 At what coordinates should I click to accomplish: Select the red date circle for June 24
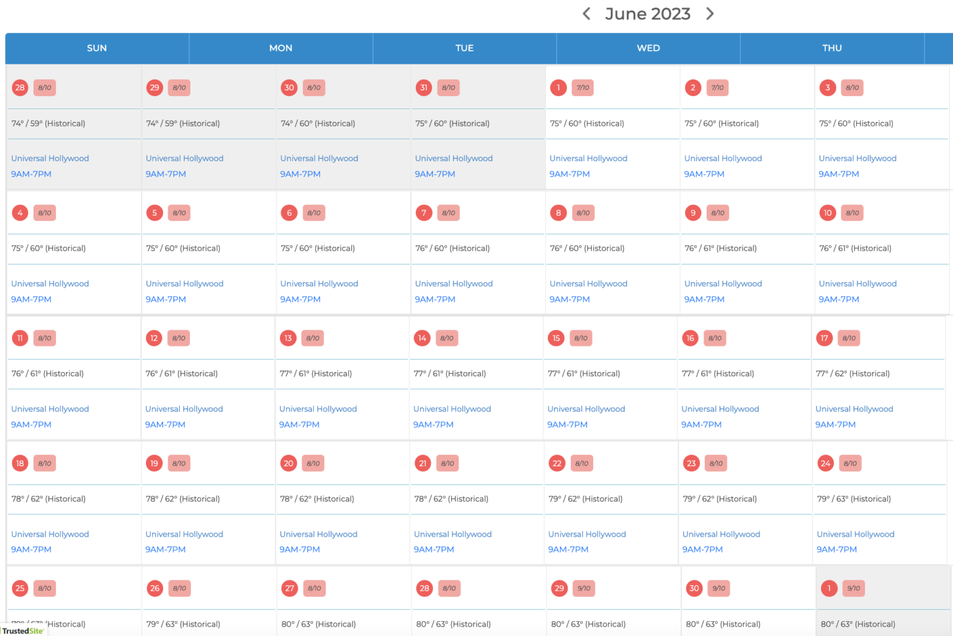click(825, 463)
